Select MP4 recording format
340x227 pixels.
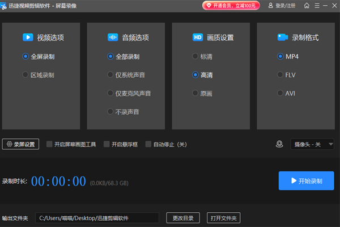coord(288,57)
